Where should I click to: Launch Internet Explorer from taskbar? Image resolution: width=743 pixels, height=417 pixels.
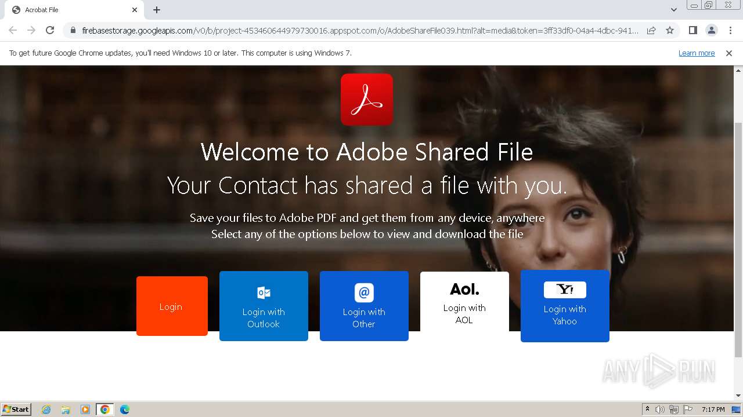pos(46,409)
